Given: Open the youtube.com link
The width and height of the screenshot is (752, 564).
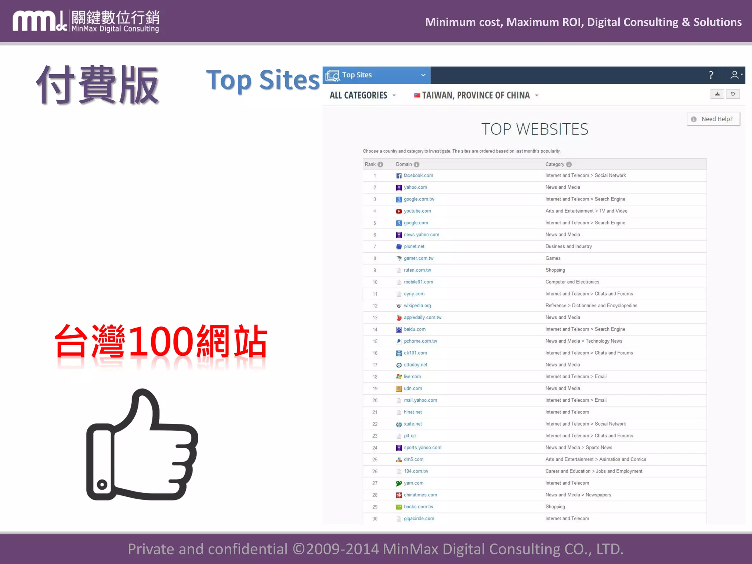Looking at the screenshot, I should tap(417, 211).
